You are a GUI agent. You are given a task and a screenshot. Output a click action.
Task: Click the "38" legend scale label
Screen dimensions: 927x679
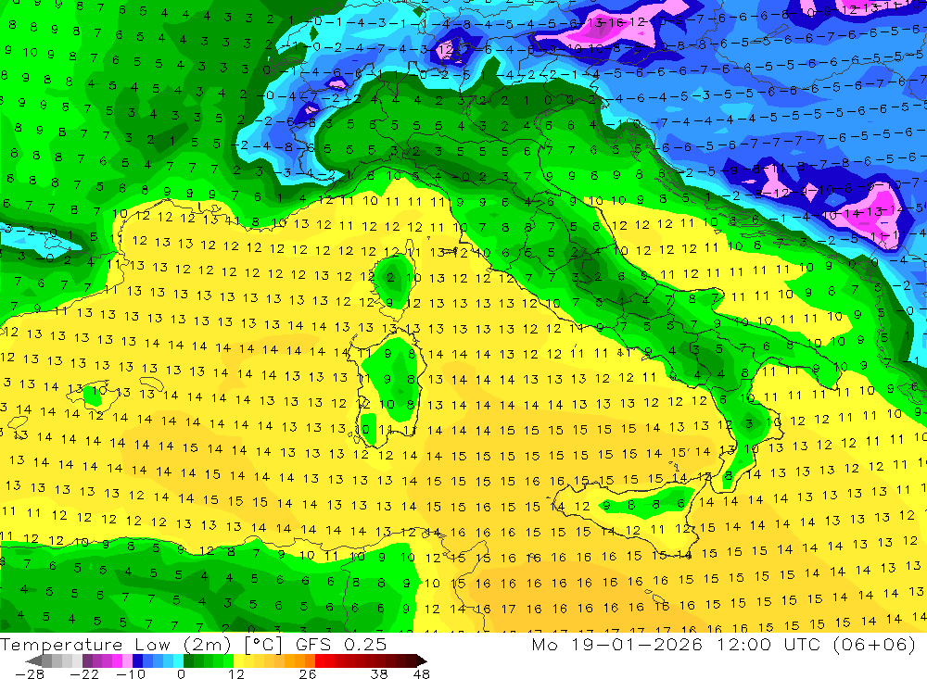click(x=379, y=673)
